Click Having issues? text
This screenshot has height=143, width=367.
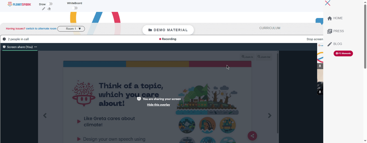(x=15, y=29)
